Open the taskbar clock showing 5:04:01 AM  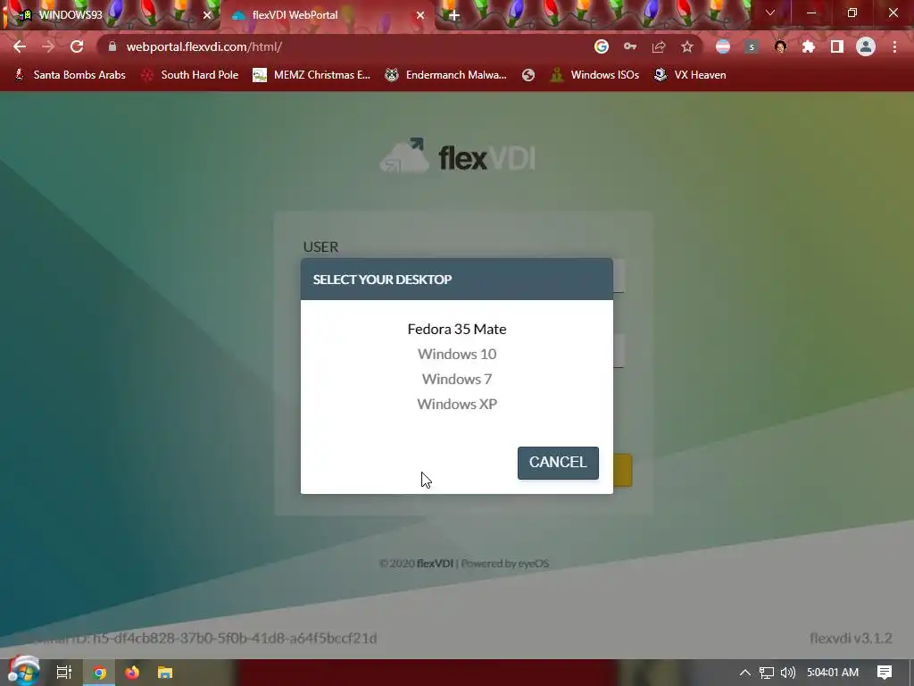[833, 673]
